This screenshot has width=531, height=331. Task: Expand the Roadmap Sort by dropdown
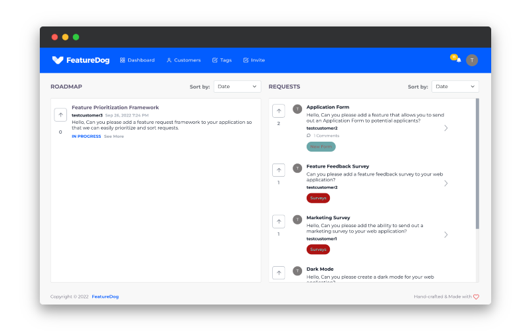[237, 87]
